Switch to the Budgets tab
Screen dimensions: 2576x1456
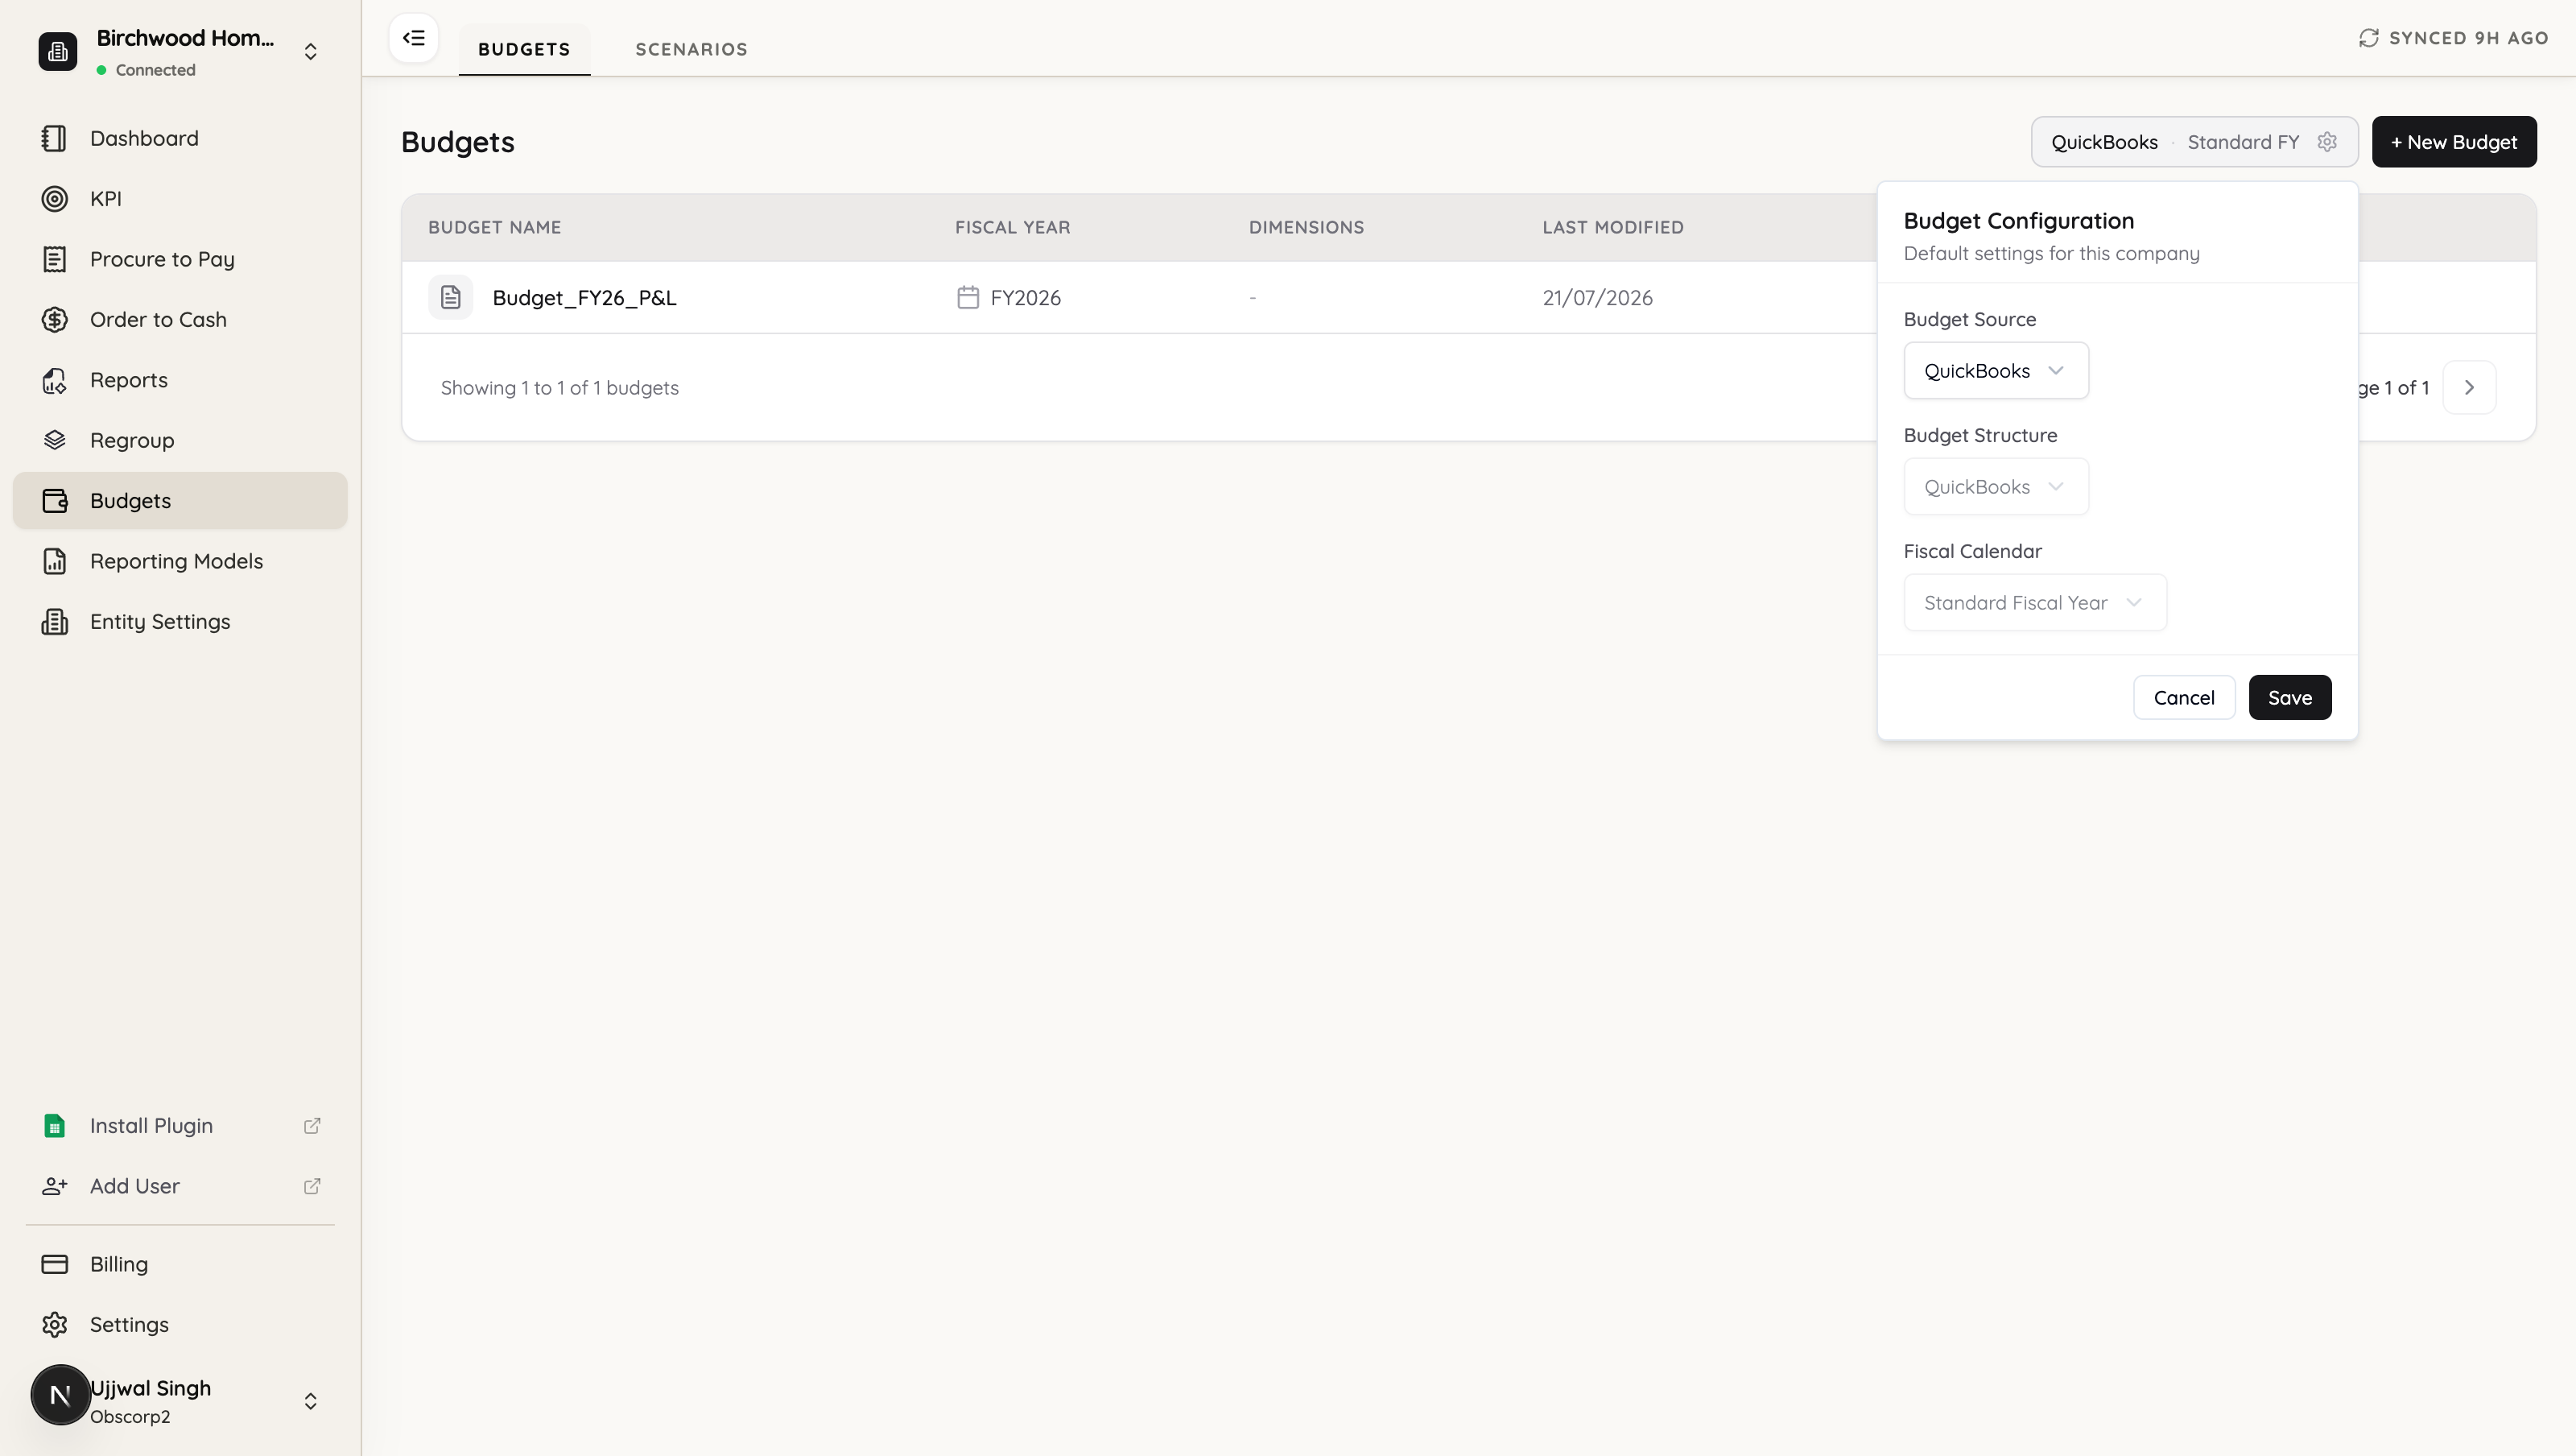[524, 49]
